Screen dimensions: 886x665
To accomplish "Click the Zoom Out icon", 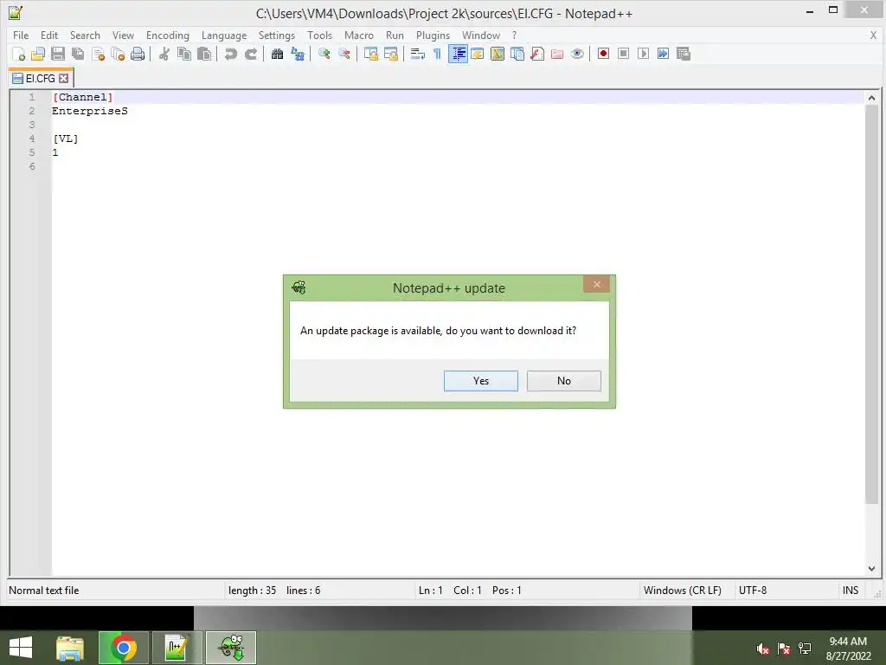I will click(x=343, y=54).
